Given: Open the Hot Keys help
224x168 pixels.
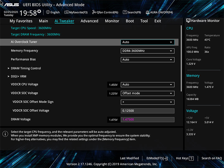Looking at the screenshot, I should coord(185,158).
